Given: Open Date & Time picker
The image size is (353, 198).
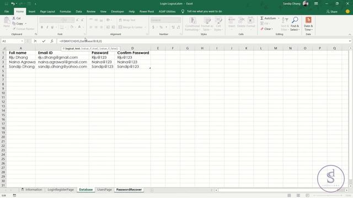Looking at the screenshot, I should [x=308, y=24].
